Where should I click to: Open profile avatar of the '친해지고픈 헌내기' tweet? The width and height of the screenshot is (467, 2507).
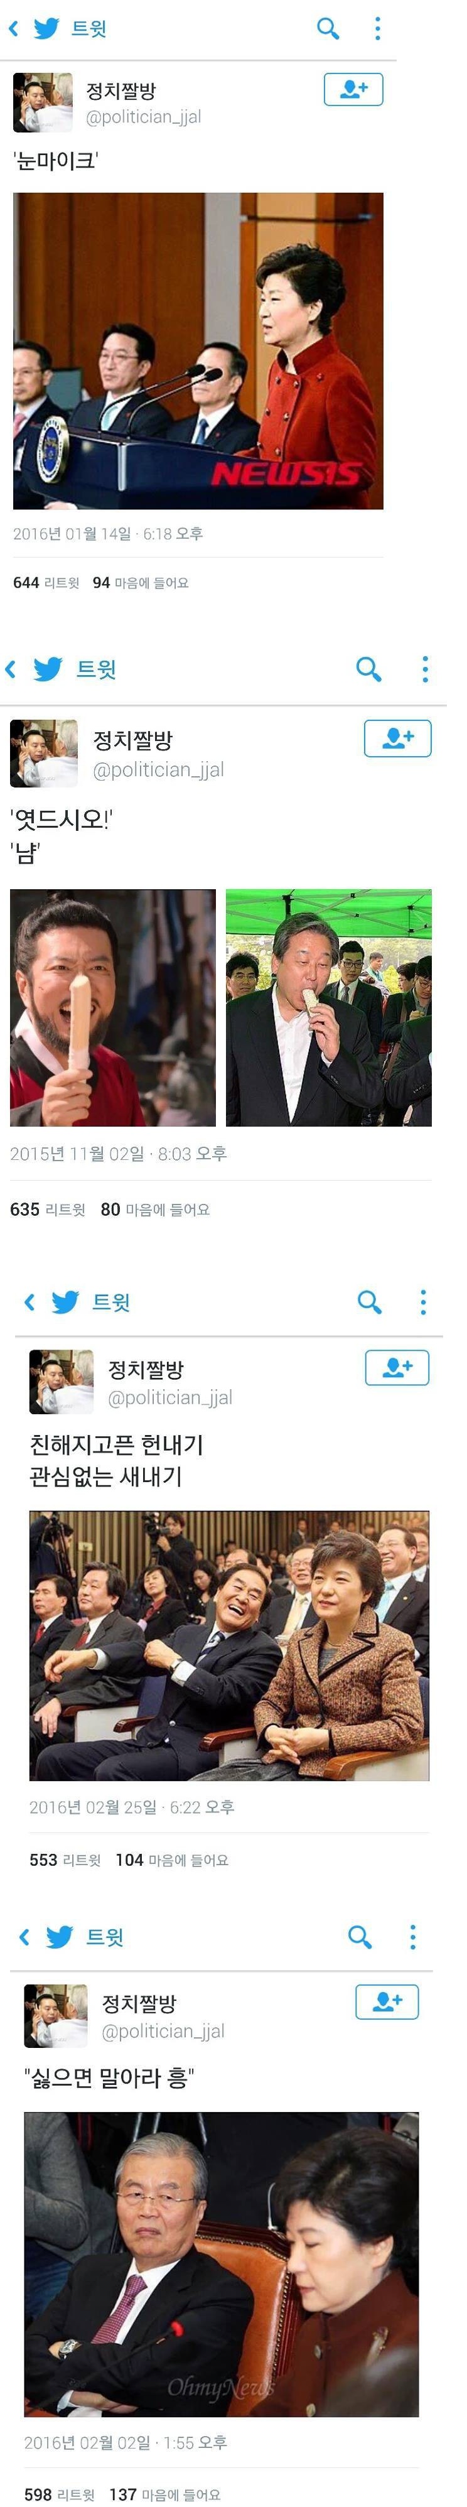click(x=62, y=1381)
